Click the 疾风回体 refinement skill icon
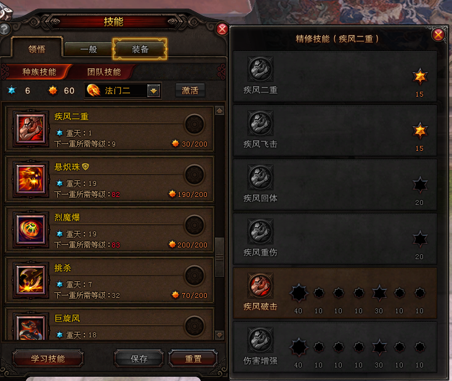 tap(260, 177)
